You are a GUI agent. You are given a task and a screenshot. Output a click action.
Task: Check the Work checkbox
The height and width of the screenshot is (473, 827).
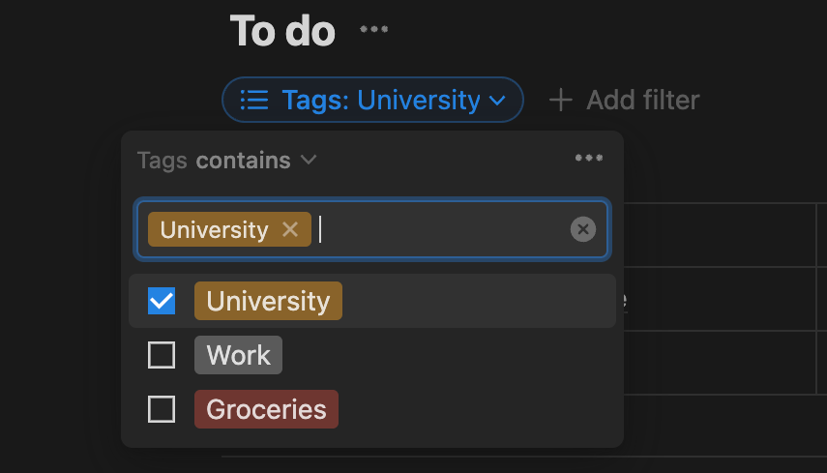click(162, 355)
